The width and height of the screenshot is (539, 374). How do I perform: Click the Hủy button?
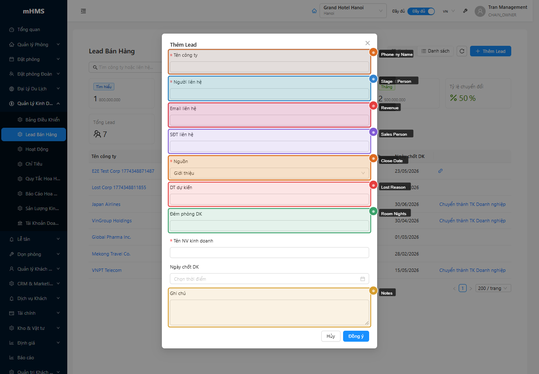[330, 336]
